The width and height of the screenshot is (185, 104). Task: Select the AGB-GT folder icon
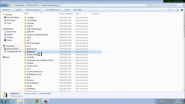(x=25, y=26)
